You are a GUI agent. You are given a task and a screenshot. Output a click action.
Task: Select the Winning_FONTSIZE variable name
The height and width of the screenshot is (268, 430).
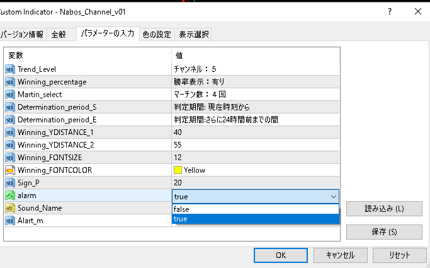coord(50,158)
